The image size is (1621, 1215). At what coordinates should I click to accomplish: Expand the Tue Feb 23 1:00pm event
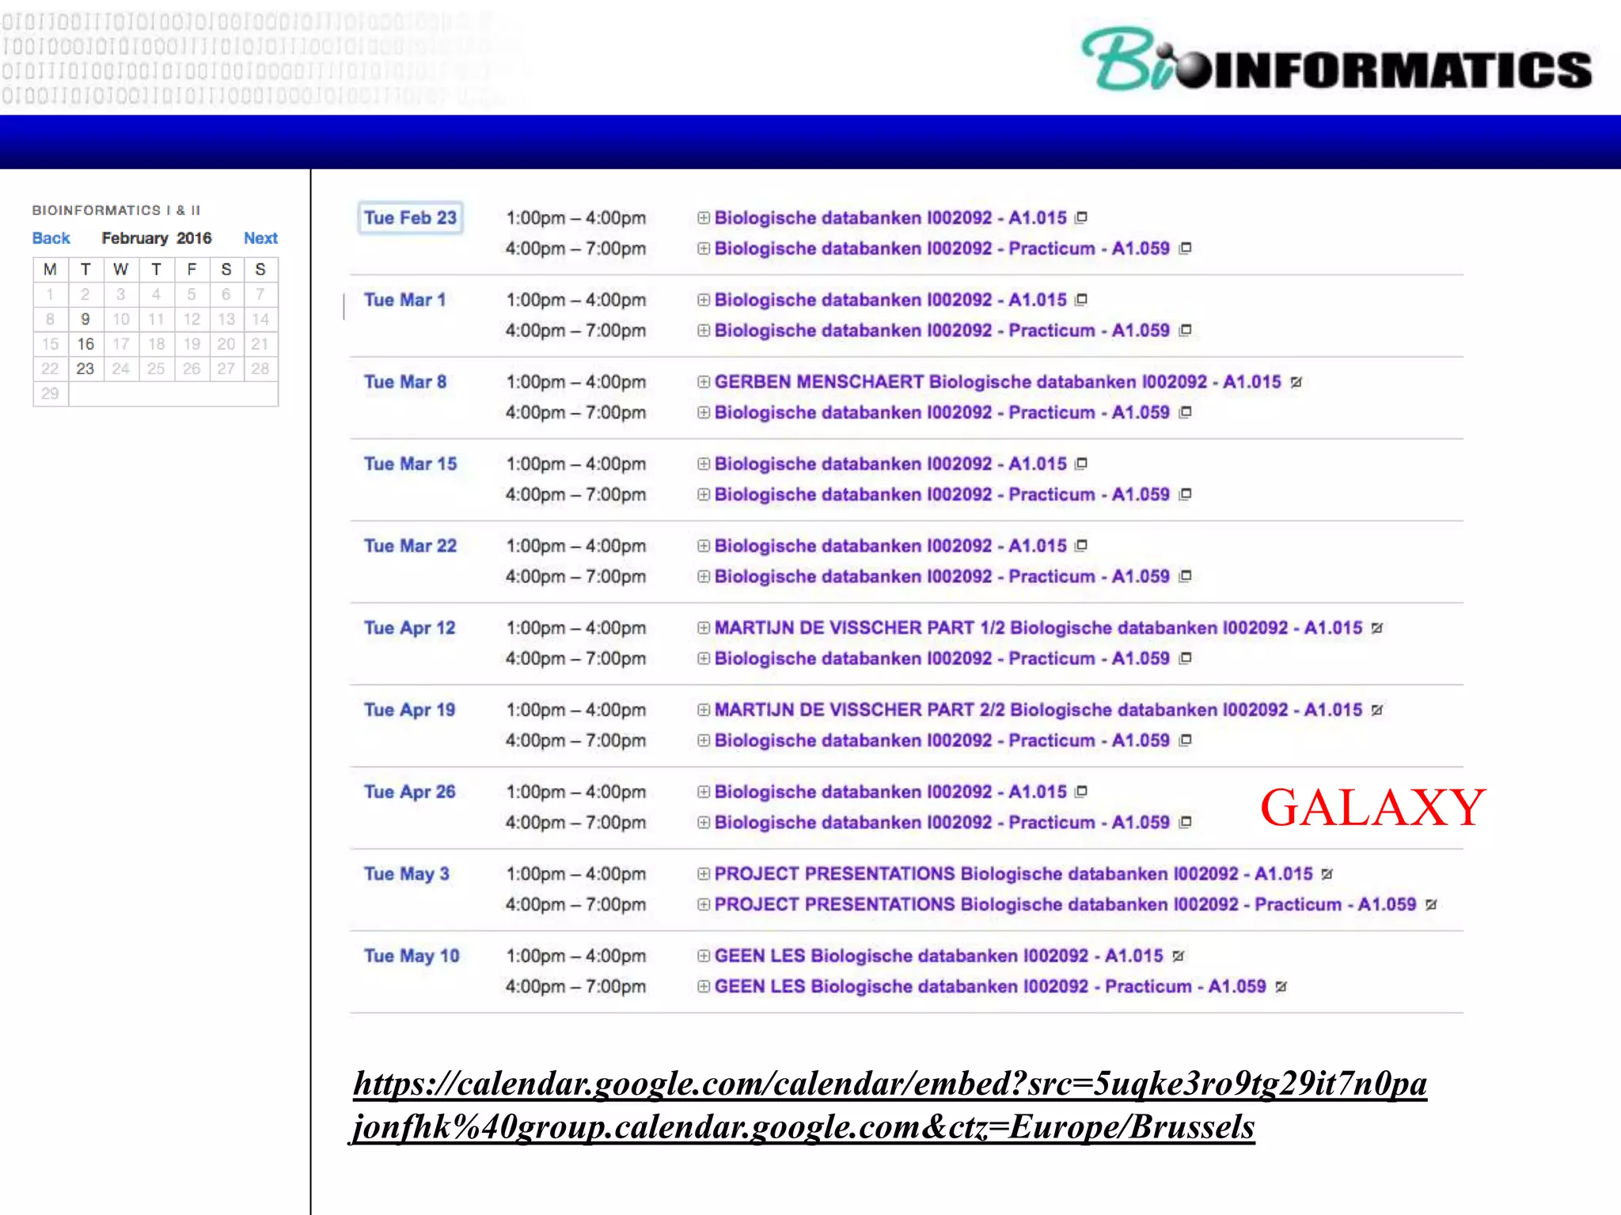tap(703, 218)
